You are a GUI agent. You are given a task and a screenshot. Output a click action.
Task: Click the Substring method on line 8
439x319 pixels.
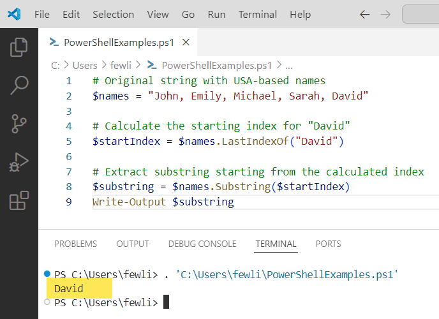(x=242, y=187)
